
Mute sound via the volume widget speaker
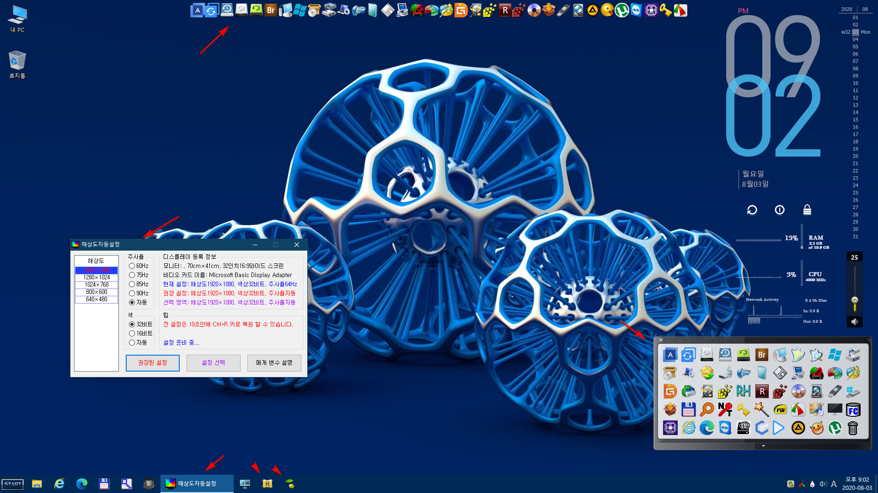click(x=854, y=321)
